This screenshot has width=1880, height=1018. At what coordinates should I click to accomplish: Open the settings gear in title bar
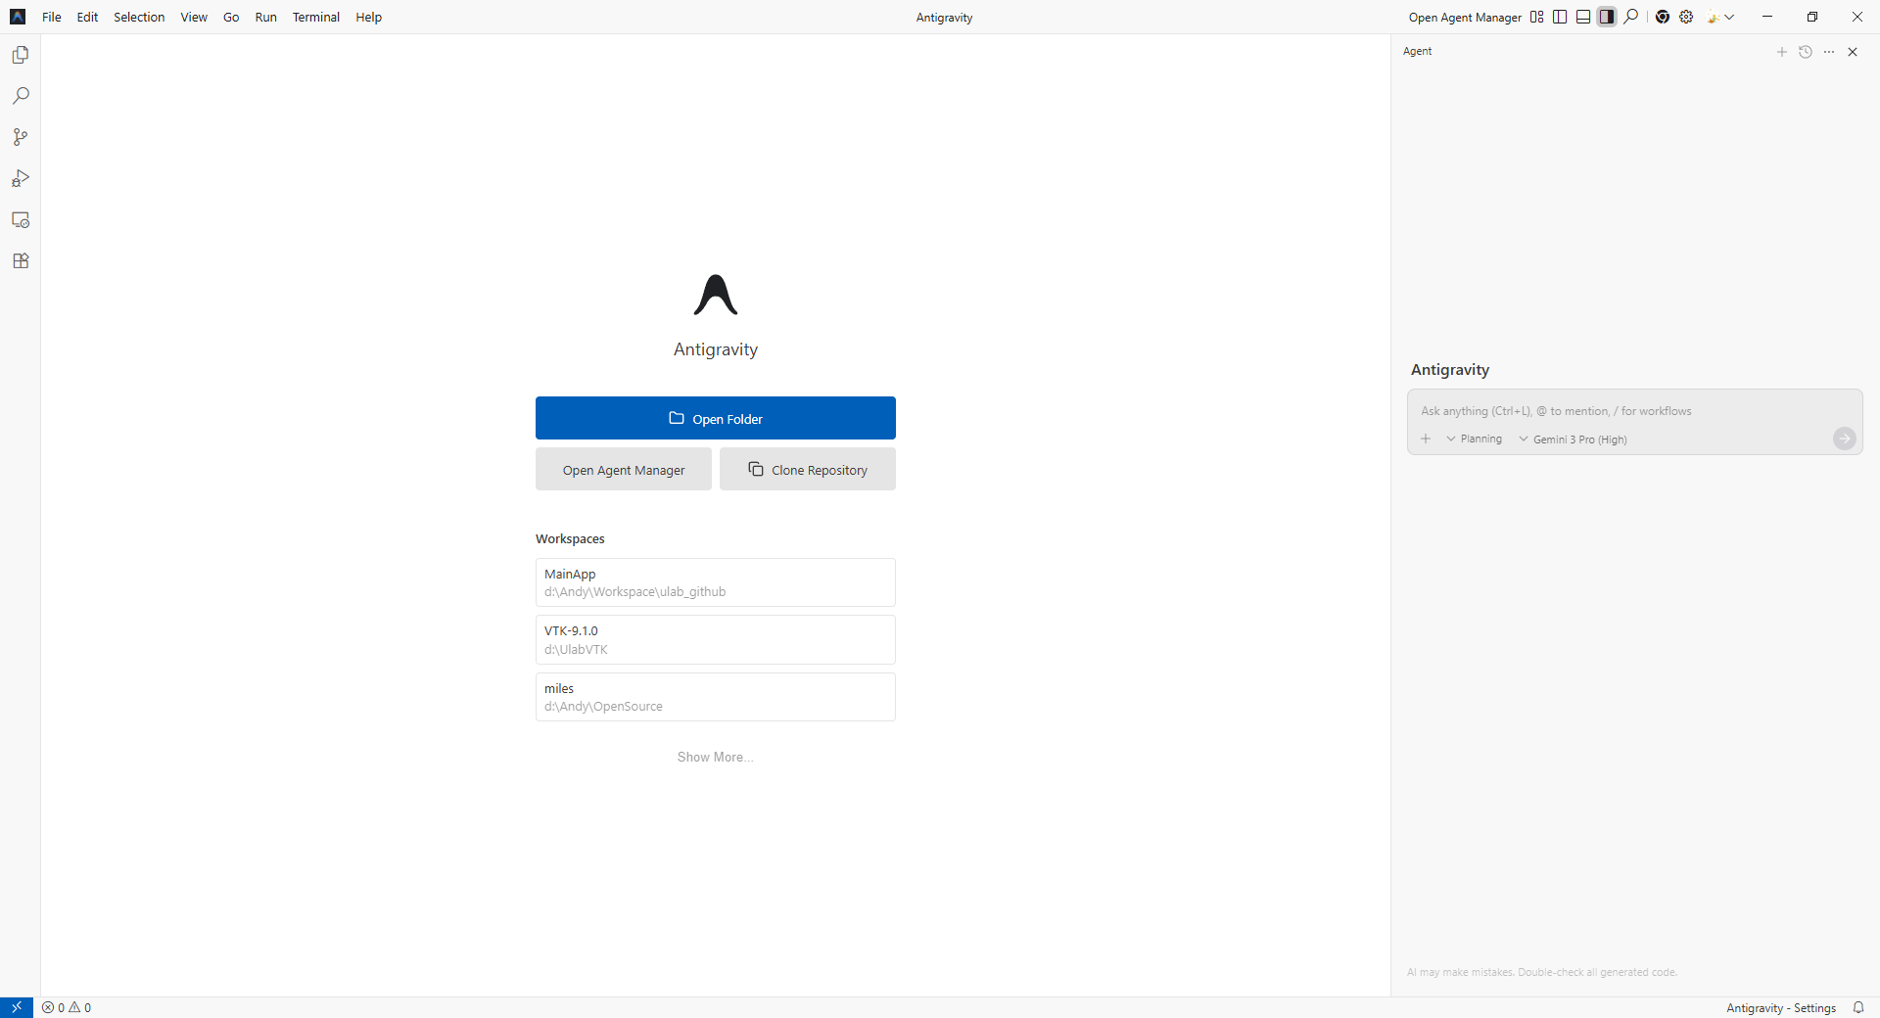pyautogui.click(x=1686, y=17)
